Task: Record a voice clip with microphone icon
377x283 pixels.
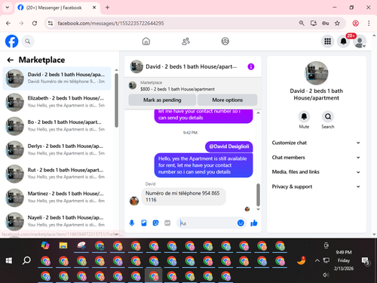Action: click(x=132, y=223)
